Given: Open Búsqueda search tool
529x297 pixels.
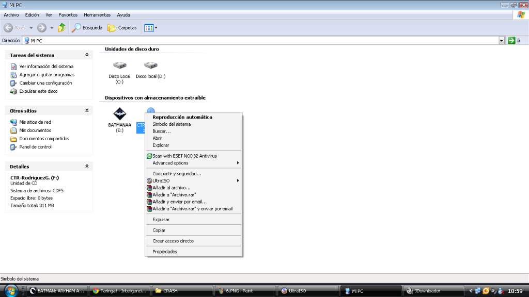Looking at the screenshot, I should [x=87, y=28].
